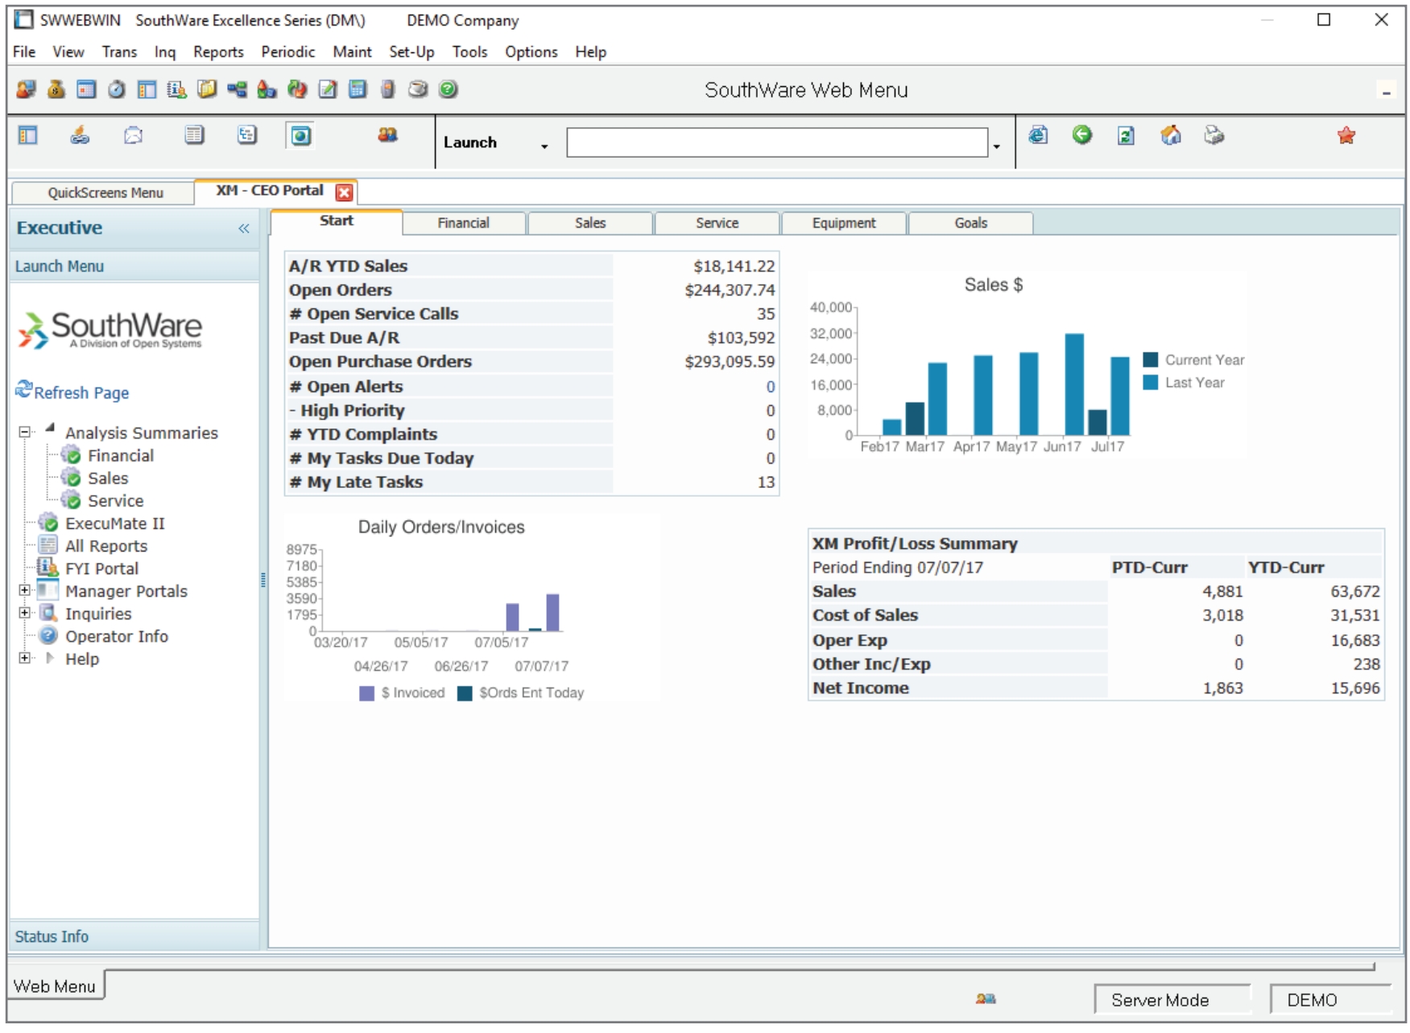1410x1033 pixels.
Task: Close the XM - CEO Portal tab
Action: [341, 191]
